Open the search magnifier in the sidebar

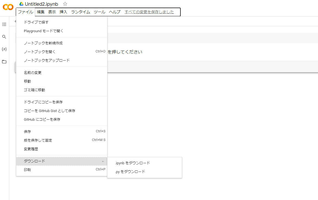point(4,37)
